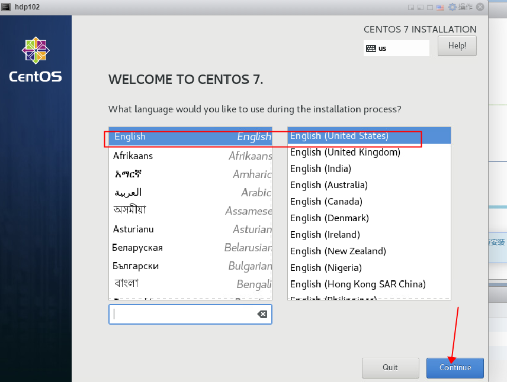Choose the Bengali language row
This screenshot has width=507, height=382.
point(191,284)
